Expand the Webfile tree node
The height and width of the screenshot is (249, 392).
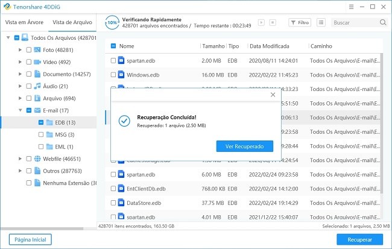pos(21,159)
